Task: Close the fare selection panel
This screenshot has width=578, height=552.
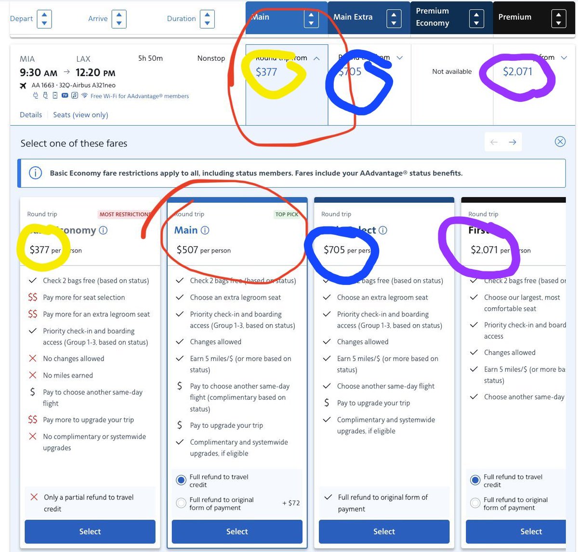Action: pos(560,142)
